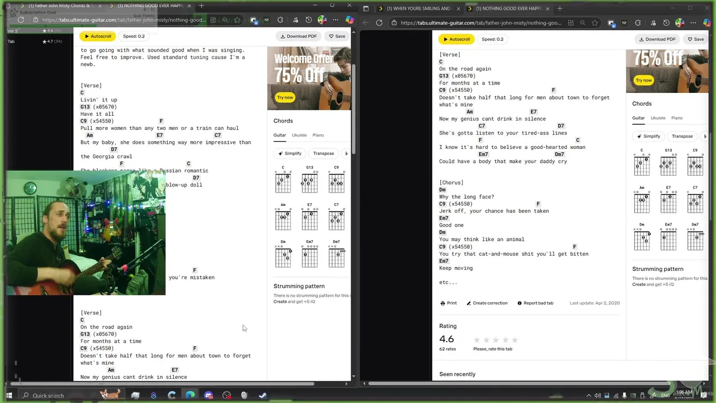716x403 pixels.
Task: Favorite this page in left browser
Action: pyautogui.click(x=237, y=20)
